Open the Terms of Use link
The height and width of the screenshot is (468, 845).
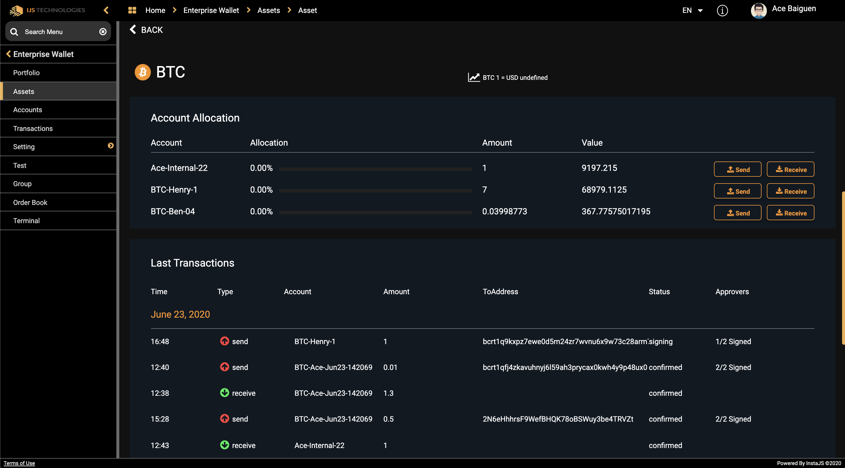[19, 463]
